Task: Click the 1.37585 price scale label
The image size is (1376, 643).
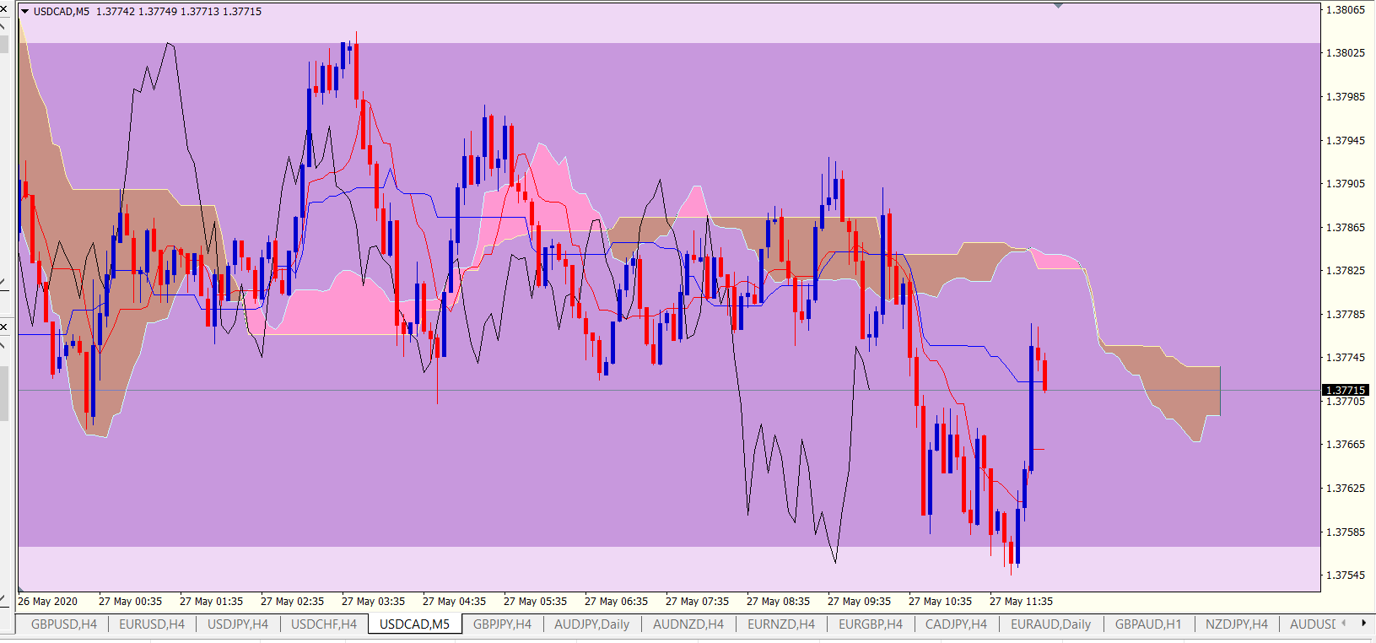Action: point(1346,532)
